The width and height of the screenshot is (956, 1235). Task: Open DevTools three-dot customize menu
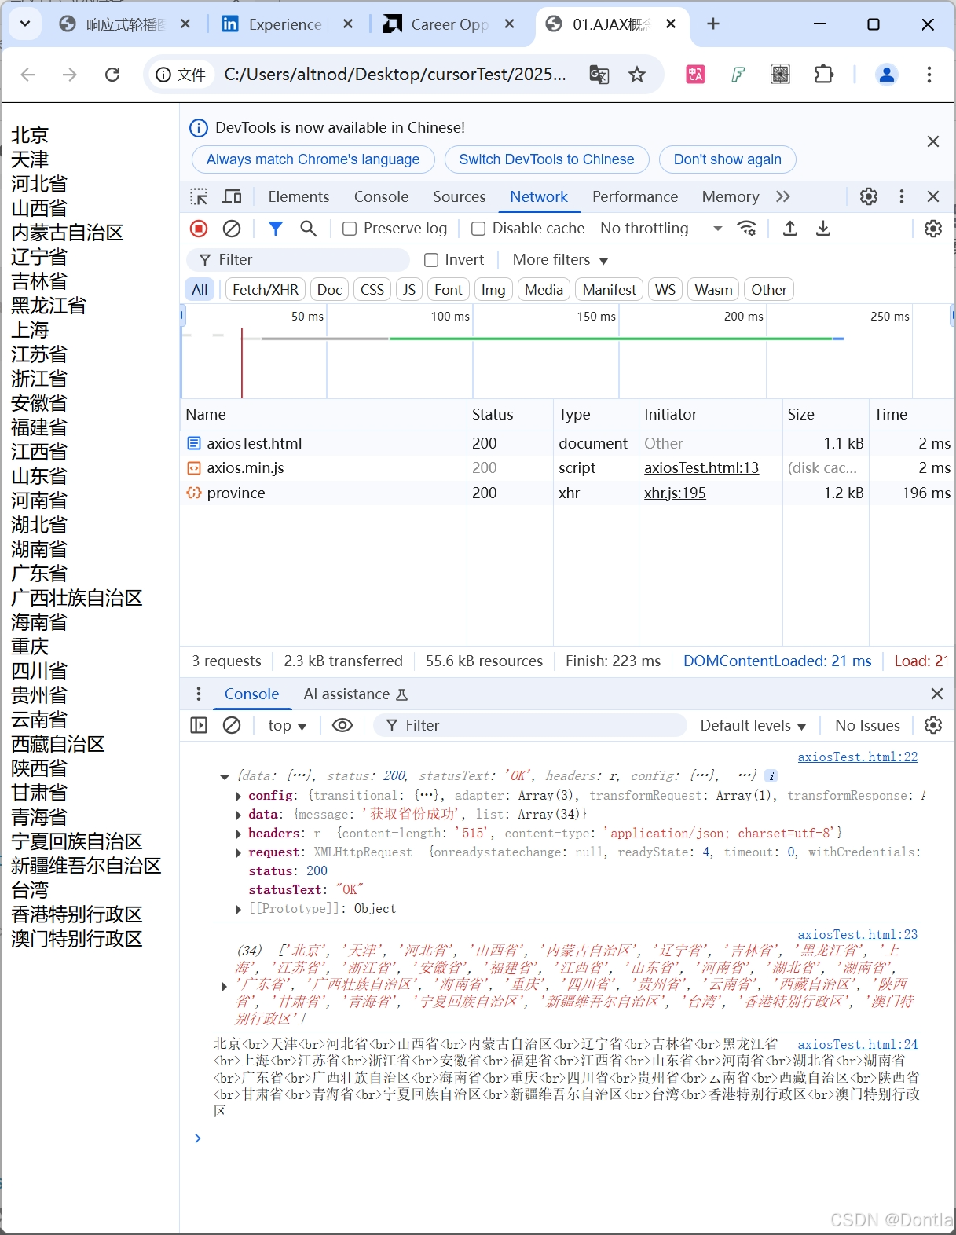(x=901, y=196)
